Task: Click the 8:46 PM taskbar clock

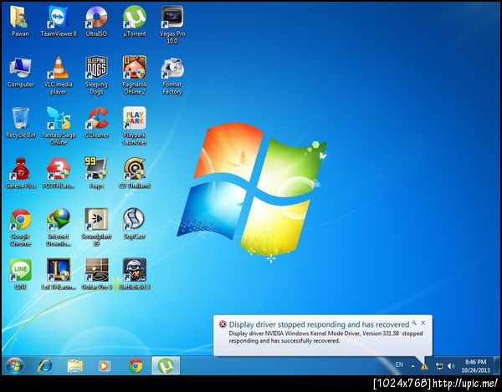Action: 475,366
